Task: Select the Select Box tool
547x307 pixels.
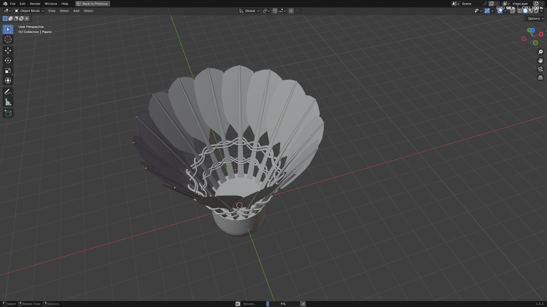Action: 8,29
